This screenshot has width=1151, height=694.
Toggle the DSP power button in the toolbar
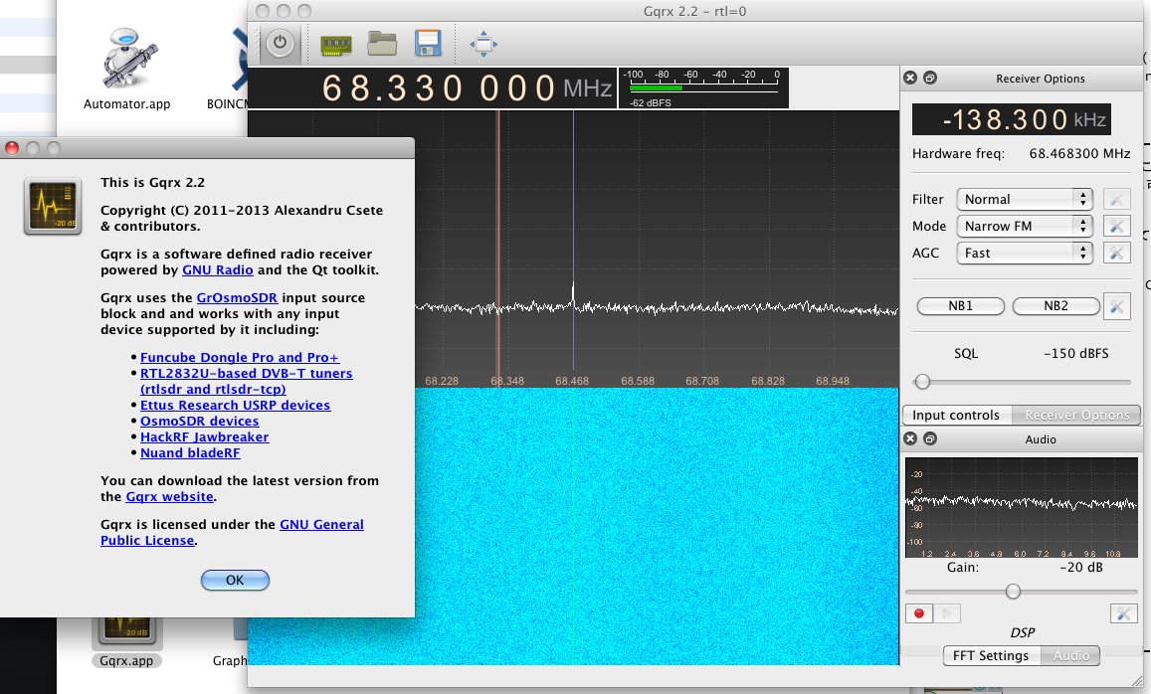[x=280, y=44]
